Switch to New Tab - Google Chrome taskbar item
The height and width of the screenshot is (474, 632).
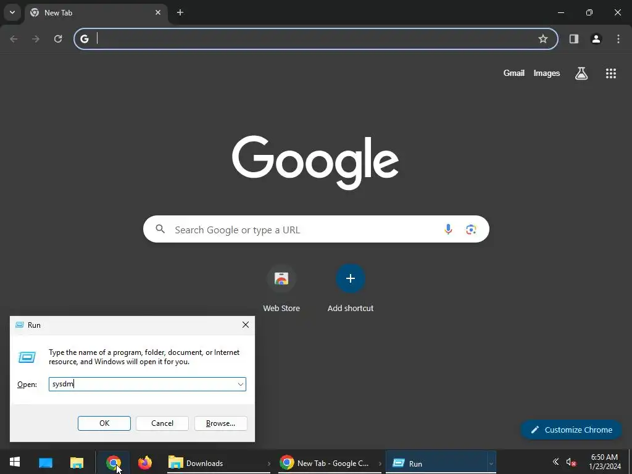pyautogui.click(x=330, y=463)
